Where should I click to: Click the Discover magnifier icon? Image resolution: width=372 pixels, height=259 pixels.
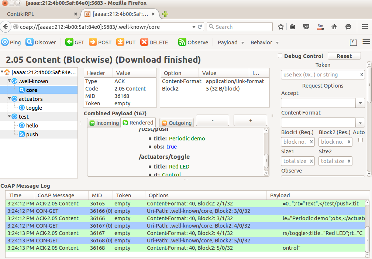tap(29, 42)
